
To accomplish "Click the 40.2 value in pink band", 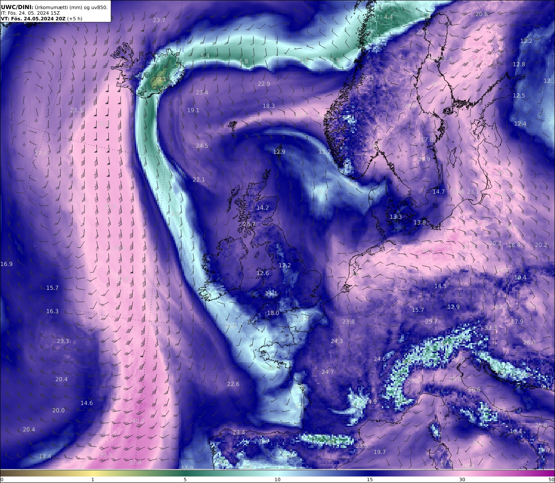I will tap(138, 421).
